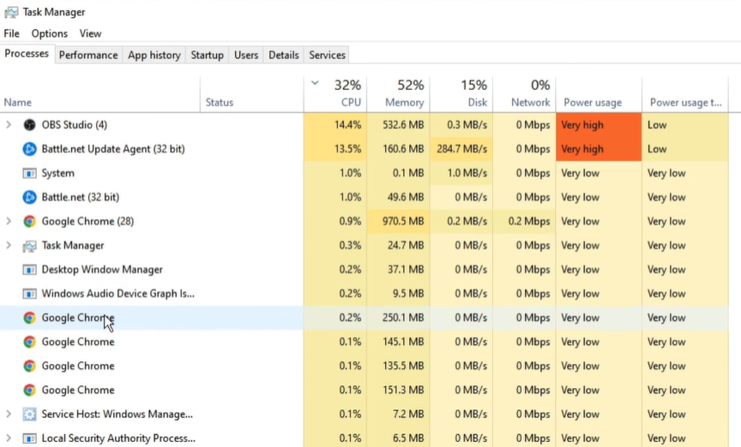Click the sort arrow above CPU column
This screenshot has height=447, width=741.
(315, 83)
